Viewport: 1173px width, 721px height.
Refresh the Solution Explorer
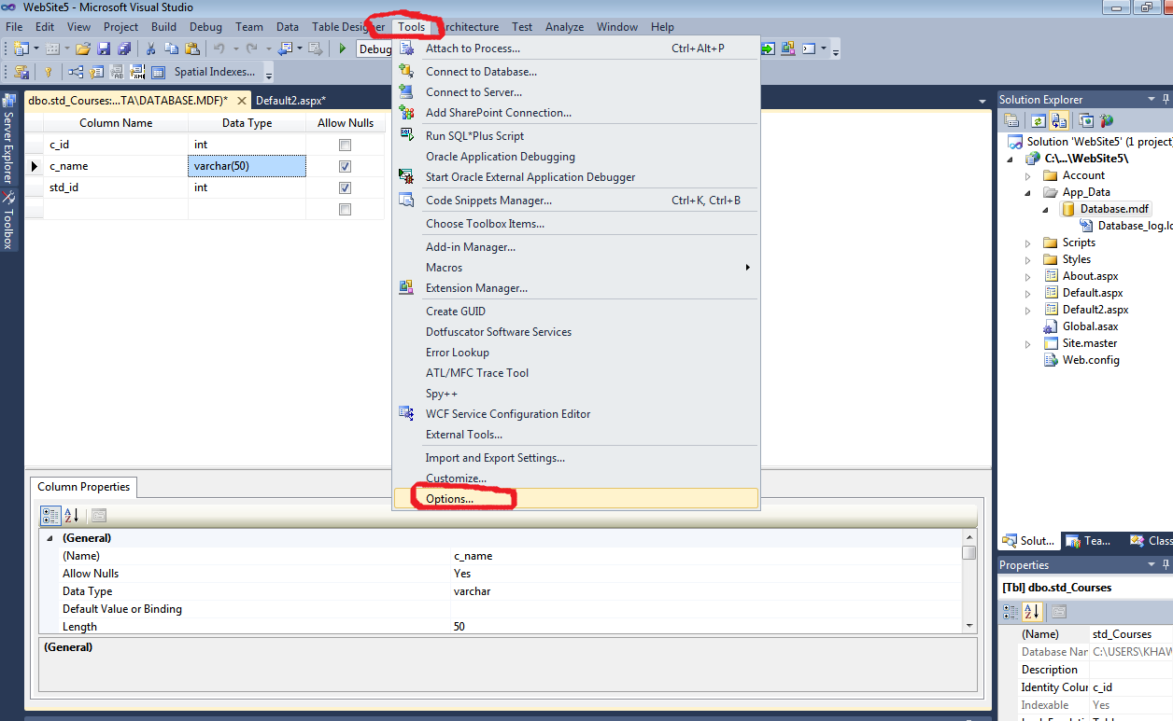click(1039, 119)
